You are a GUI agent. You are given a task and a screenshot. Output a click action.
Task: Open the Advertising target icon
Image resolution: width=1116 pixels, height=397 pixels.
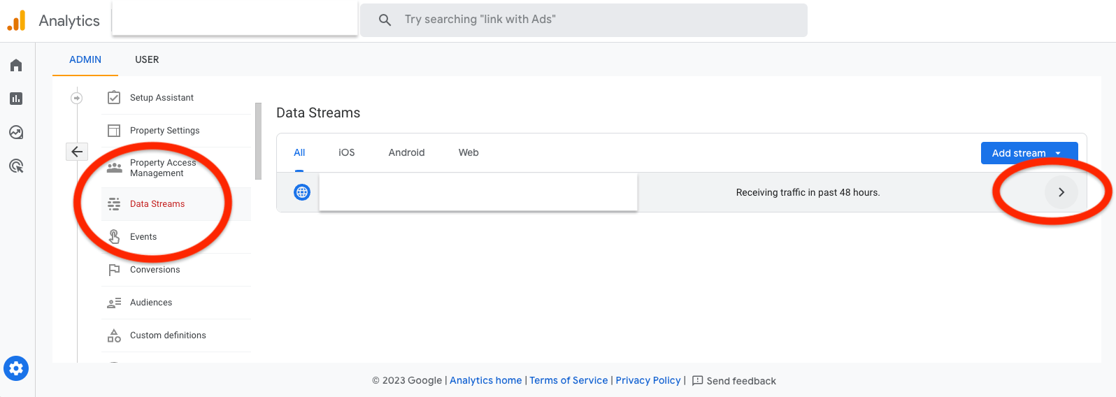click(x=16, y=166)
